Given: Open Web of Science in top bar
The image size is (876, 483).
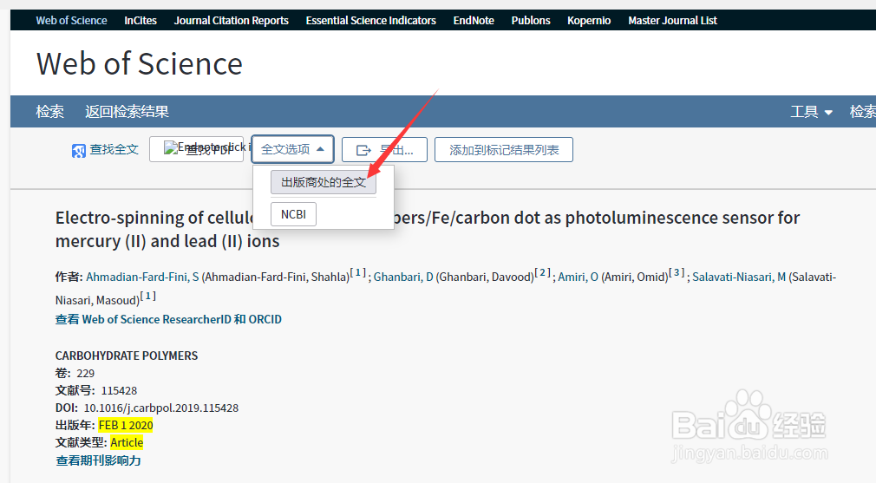Looking at the screenshot, I should 71,21.
